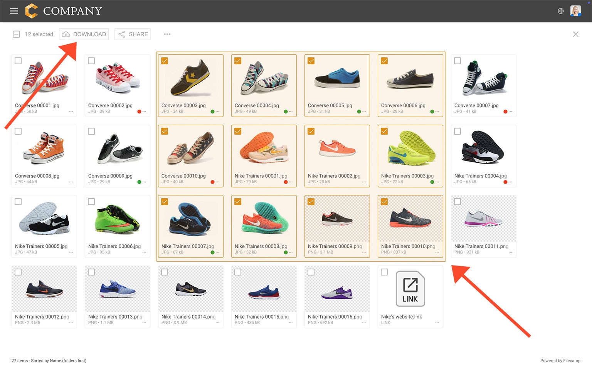Click green status dot on Converse 00003.jpg
Image resolution: width=592 pixels, height=369 pixels.
point(212,112)
